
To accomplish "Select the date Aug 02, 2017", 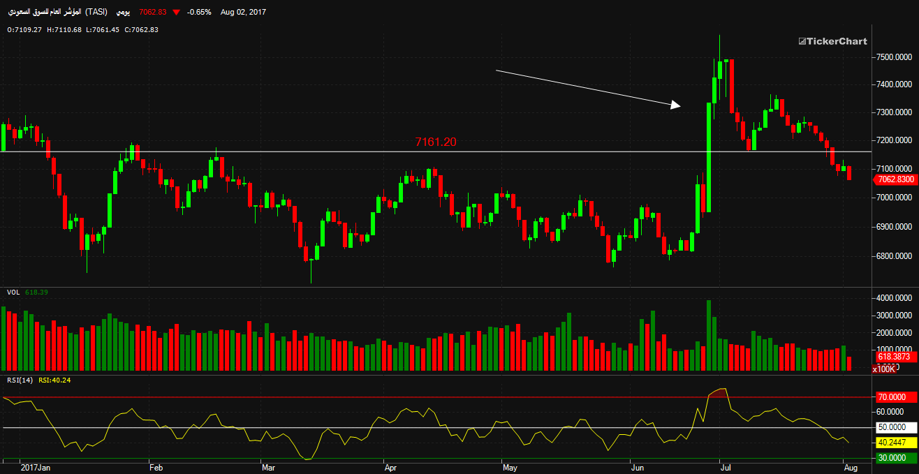I will click(243, 13).
